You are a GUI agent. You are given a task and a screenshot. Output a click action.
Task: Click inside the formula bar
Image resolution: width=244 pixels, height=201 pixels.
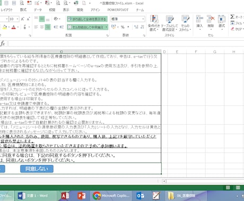click(x=126, y=43)
